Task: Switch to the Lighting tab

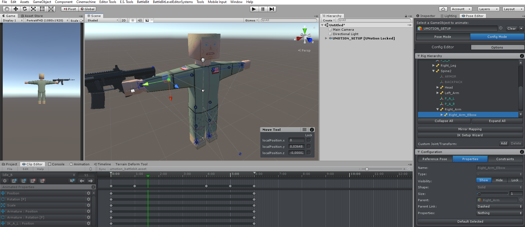Action: (448, 16)
